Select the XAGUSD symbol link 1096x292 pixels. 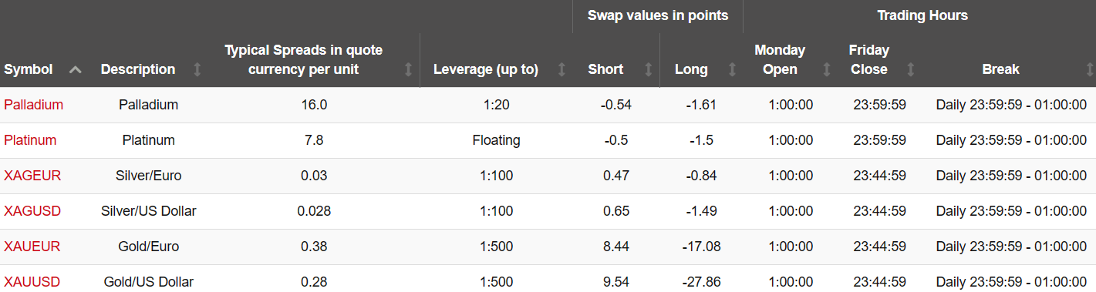pyautogui.click(x=32, y=211)
